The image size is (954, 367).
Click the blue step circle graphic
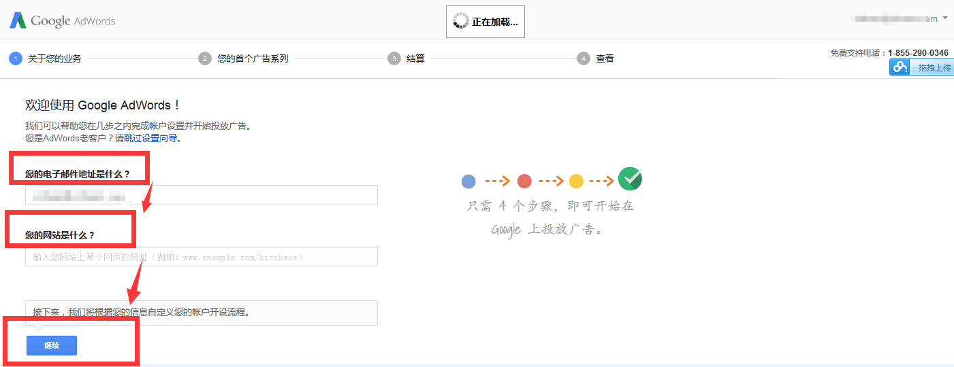point(468,181)
